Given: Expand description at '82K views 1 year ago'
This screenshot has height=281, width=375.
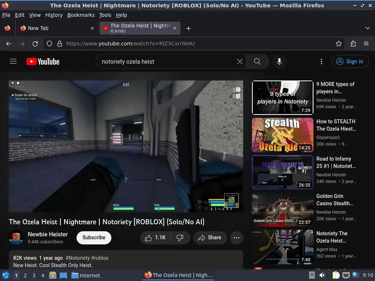Looking at the screenshot, I should click(x=38, y=258).
